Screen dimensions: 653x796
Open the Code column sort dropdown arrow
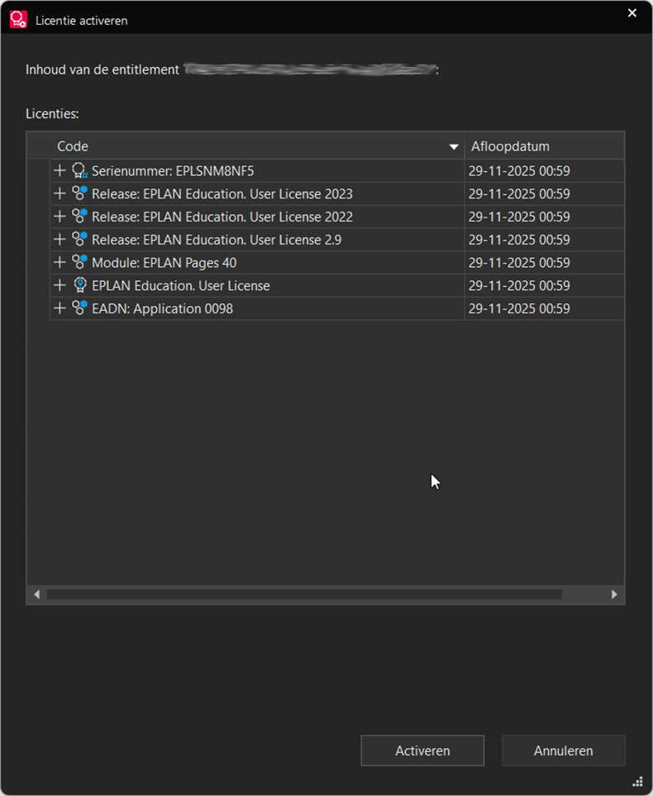pyautogui.click(x=454, y=146)
